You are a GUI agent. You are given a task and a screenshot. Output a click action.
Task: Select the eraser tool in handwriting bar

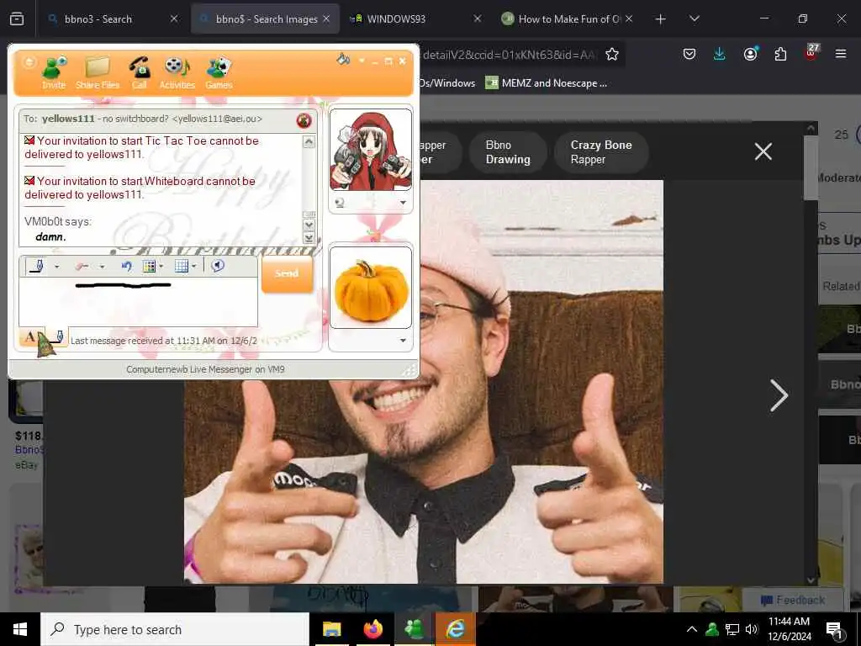82,267
